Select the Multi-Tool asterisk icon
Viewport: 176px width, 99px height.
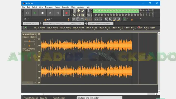click(x=83, y=15)
